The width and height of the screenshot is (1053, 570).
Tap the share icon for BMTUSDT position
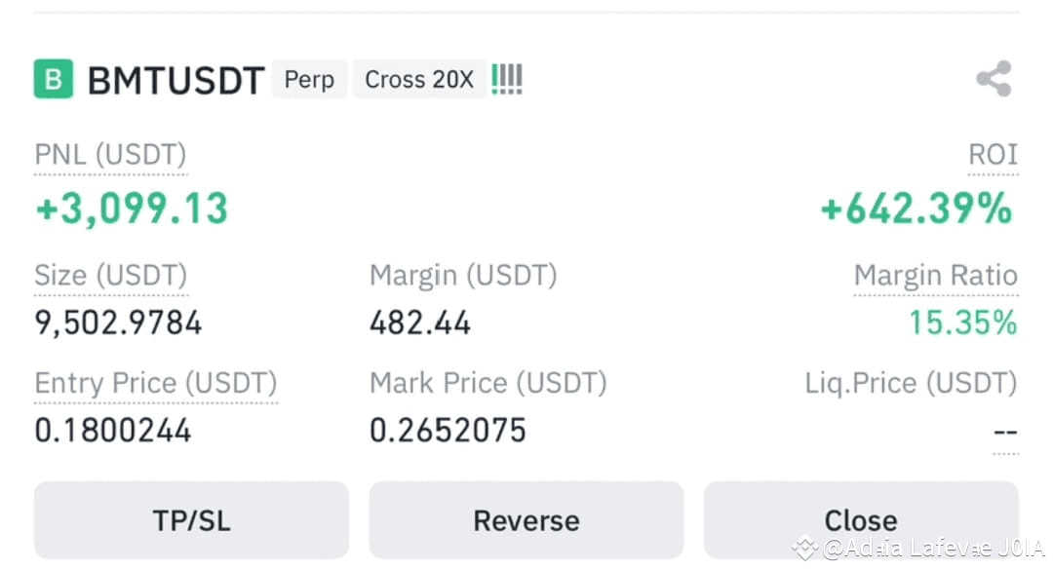coord(994,79)
